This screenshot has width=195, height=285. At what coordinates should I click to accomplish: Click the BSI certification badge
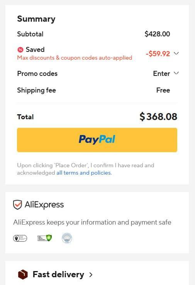point(20,238)
